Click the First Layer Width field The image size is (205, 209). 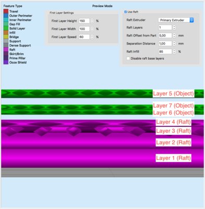[85, 29]
